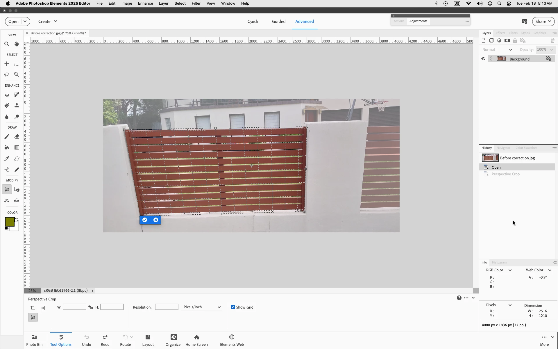This screenshot has height=349, width=558.
Task: Select the Clone Stamp tool
Action: point(17,106)
